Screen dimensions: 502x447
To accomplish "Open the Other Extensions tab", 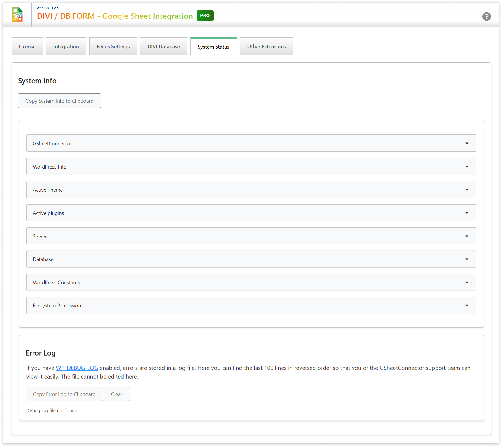I will click(266, 47).
